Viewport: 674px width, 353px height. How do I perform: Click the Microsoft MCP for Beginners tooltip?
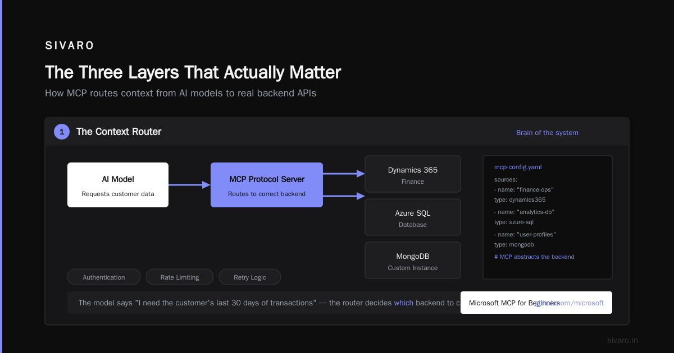click(536, 303)
